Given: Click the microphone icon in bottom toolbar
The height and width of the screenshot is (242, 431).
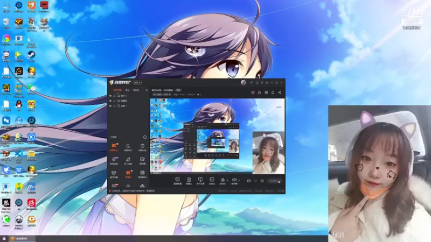Looking at the screenshot, I should point(223,181).
